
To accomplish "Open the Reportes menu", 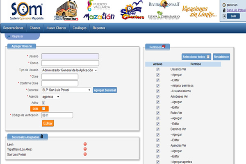I will [x=99, y=28].
